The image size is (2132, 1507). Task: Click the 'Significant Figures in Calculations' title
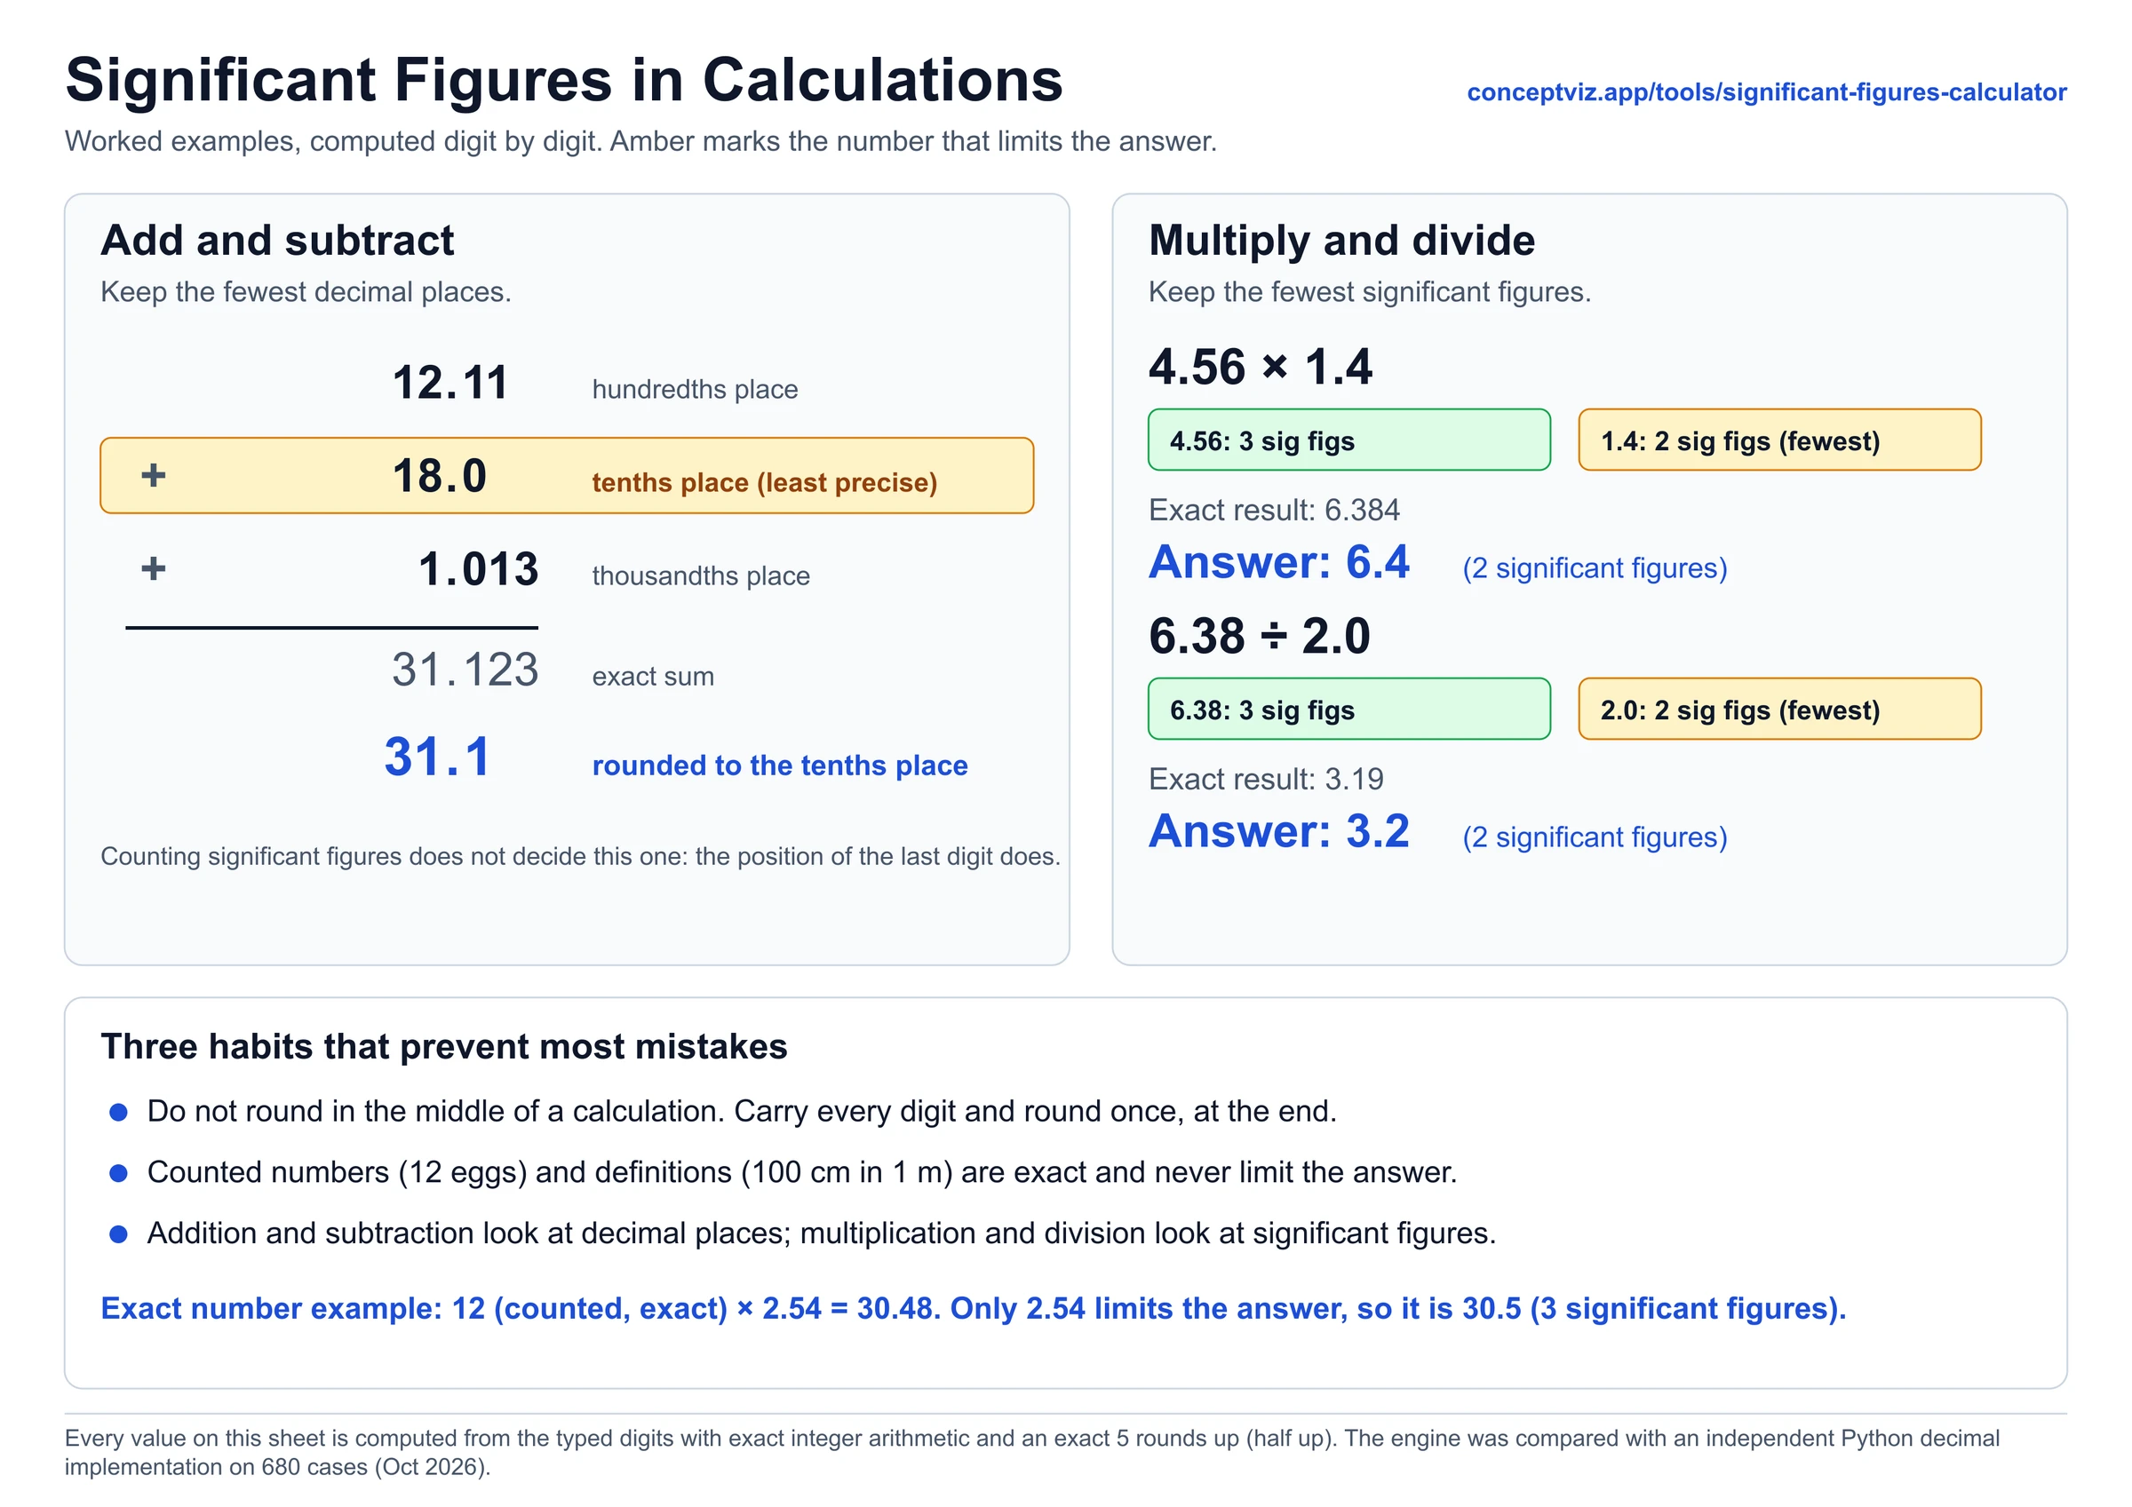point(563,80)
